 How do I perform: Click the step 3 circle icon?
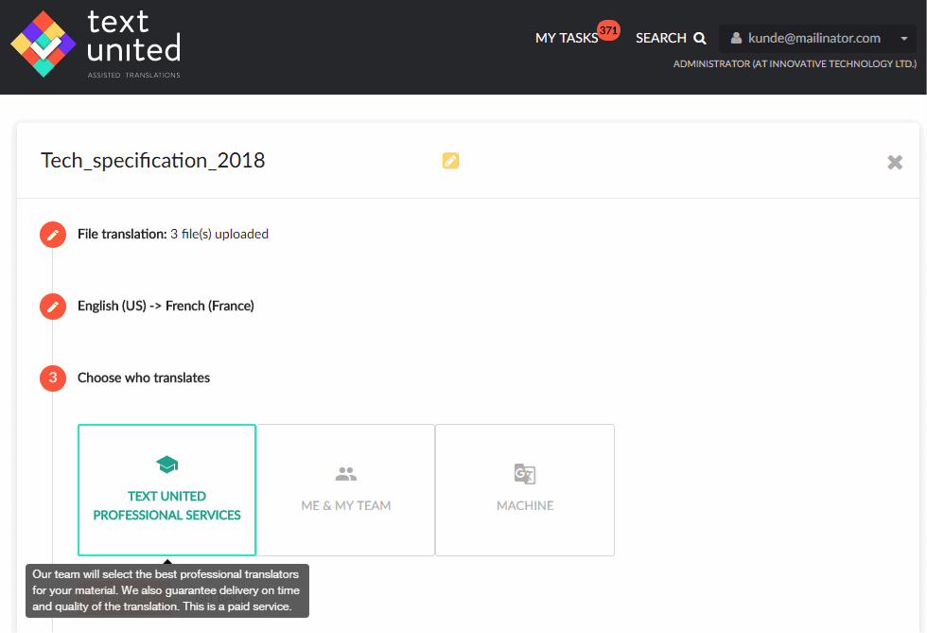tap(53, 378)
